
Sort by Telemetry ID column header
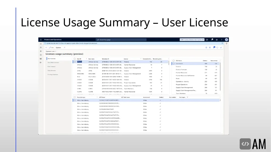[105, 59]
